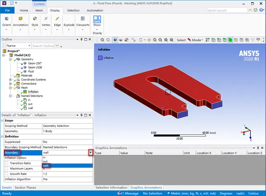Screen dimensions: 266x196
Task: Click the Select label in graphics toolbar
Action: 181,40
